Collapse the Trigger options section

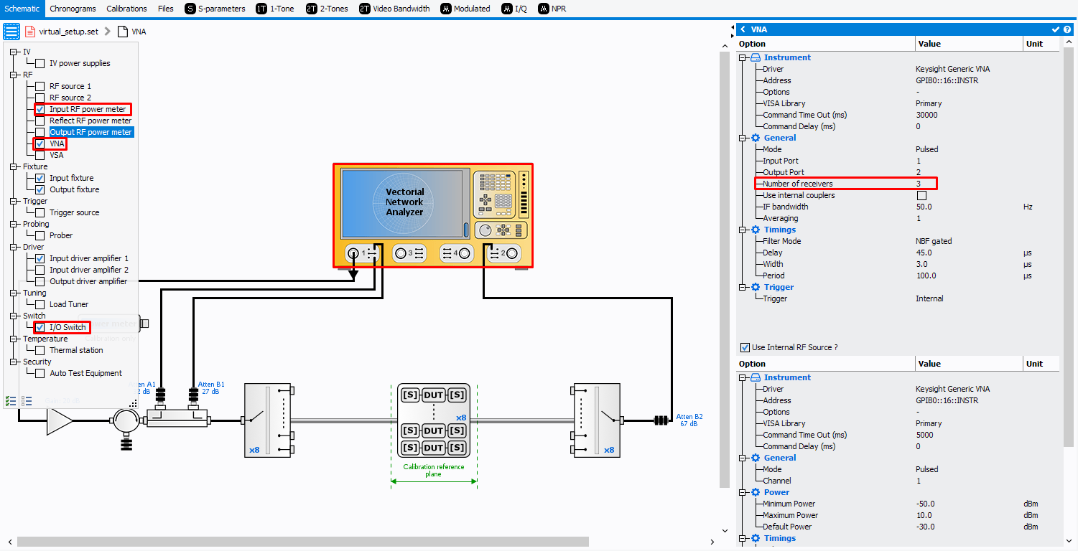click(743, 287)
